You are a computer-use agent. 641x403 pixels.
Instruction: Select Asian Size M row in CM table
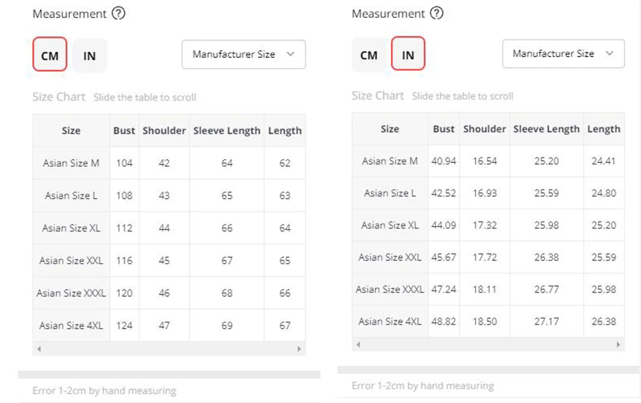(71, 163)
